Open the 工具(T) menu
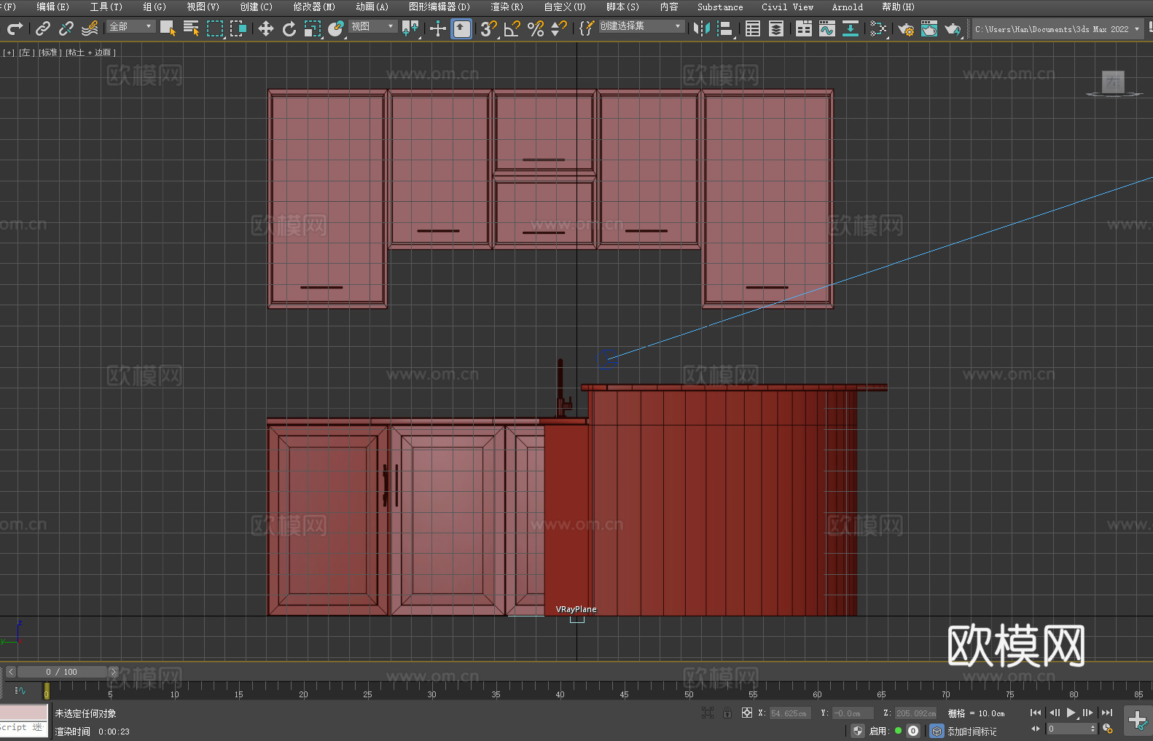The image size is (1153, 741). [x=106, y=7]
